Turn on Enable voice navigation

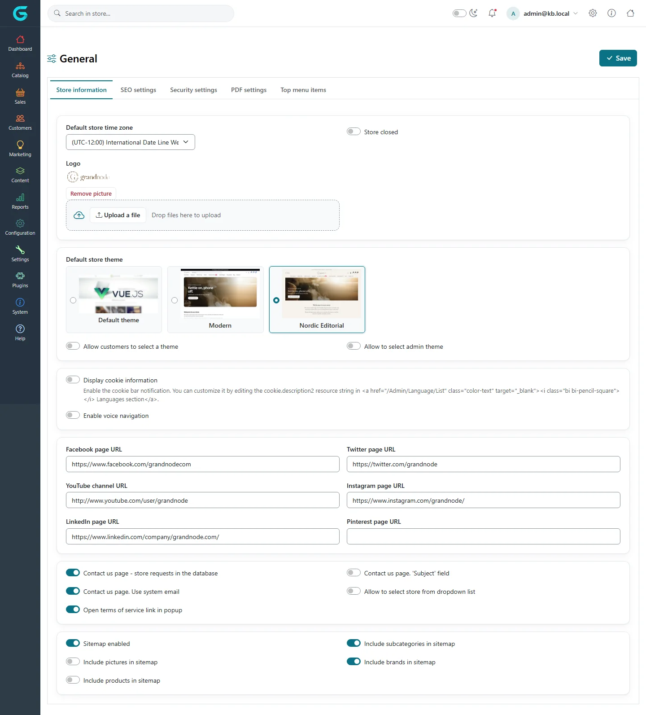pyautogui.click(x=73, y=415)
